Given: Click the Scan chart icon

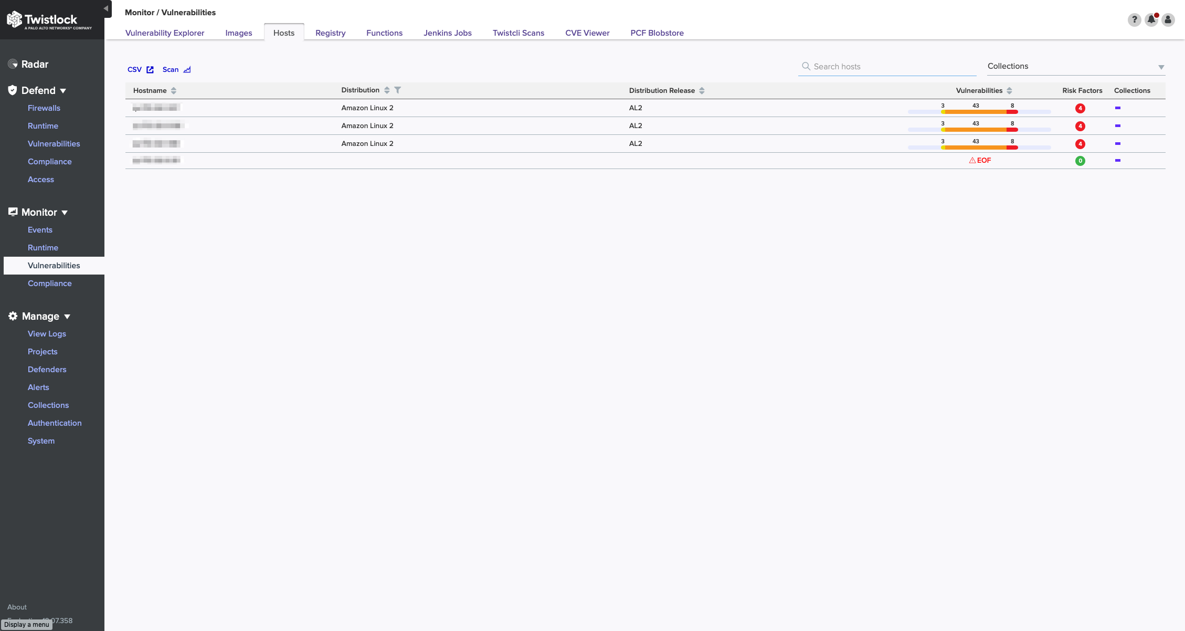Looking at the screenshot, I should click(x=187, y=70).
